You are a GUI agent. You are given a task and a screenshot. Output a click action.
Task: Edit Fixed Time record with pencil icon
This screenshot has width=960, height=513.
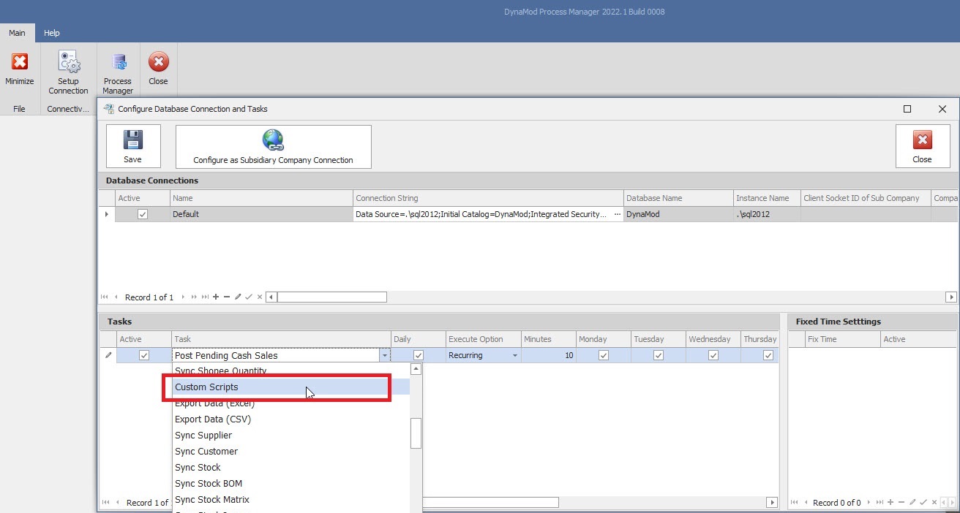tap(912, 502)
